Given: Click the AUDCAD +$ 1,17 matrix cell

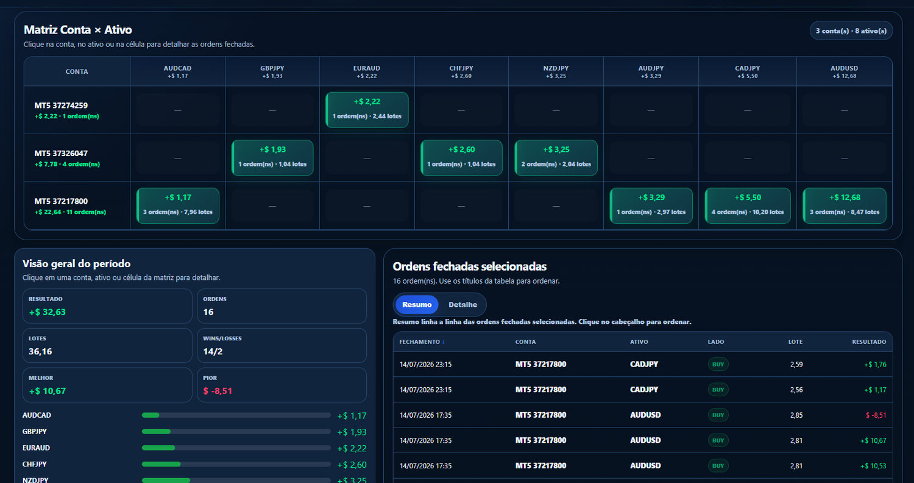Looking at the screenshot, I should pos(177,206).
